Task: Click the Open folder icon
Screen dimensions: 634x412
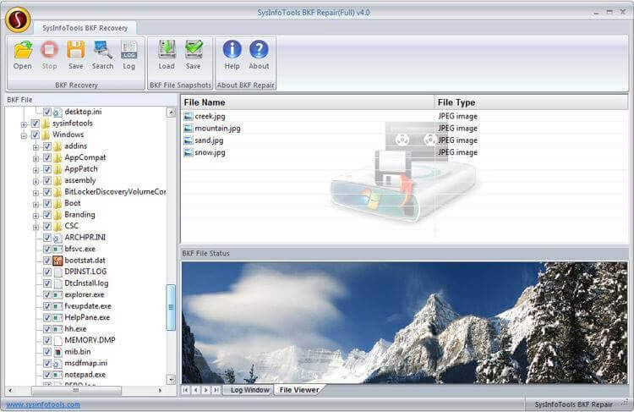Action: pos(23,53)
